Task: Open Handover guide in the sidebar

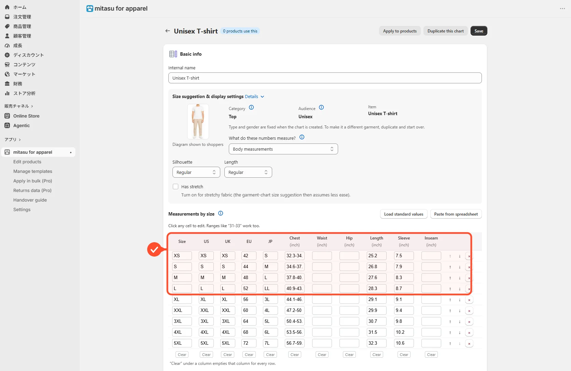Action: tap(30, 200)
